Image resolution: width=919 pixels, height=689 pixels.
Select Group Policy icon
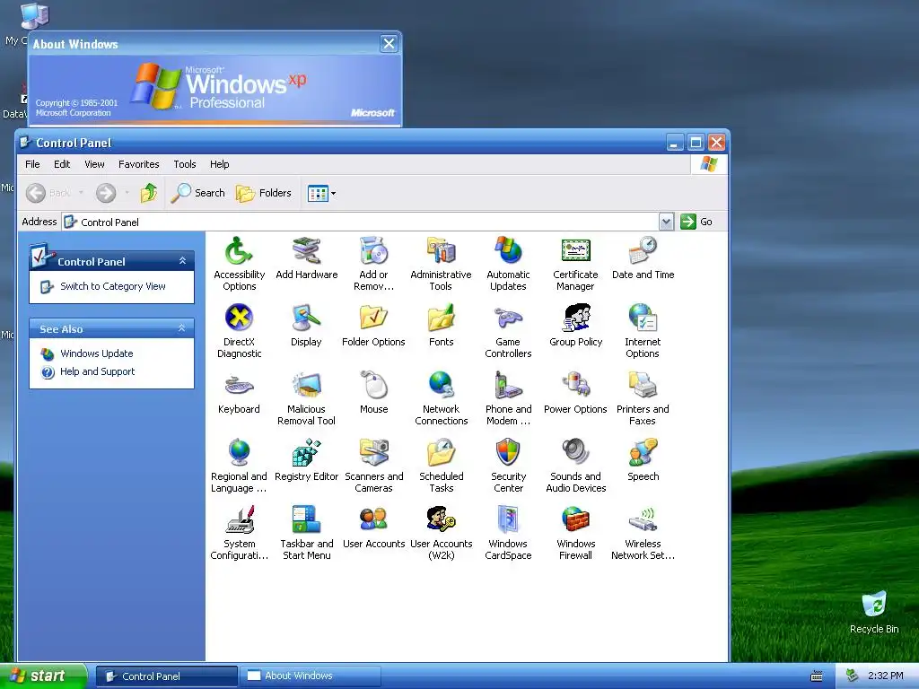click(575, 318)
